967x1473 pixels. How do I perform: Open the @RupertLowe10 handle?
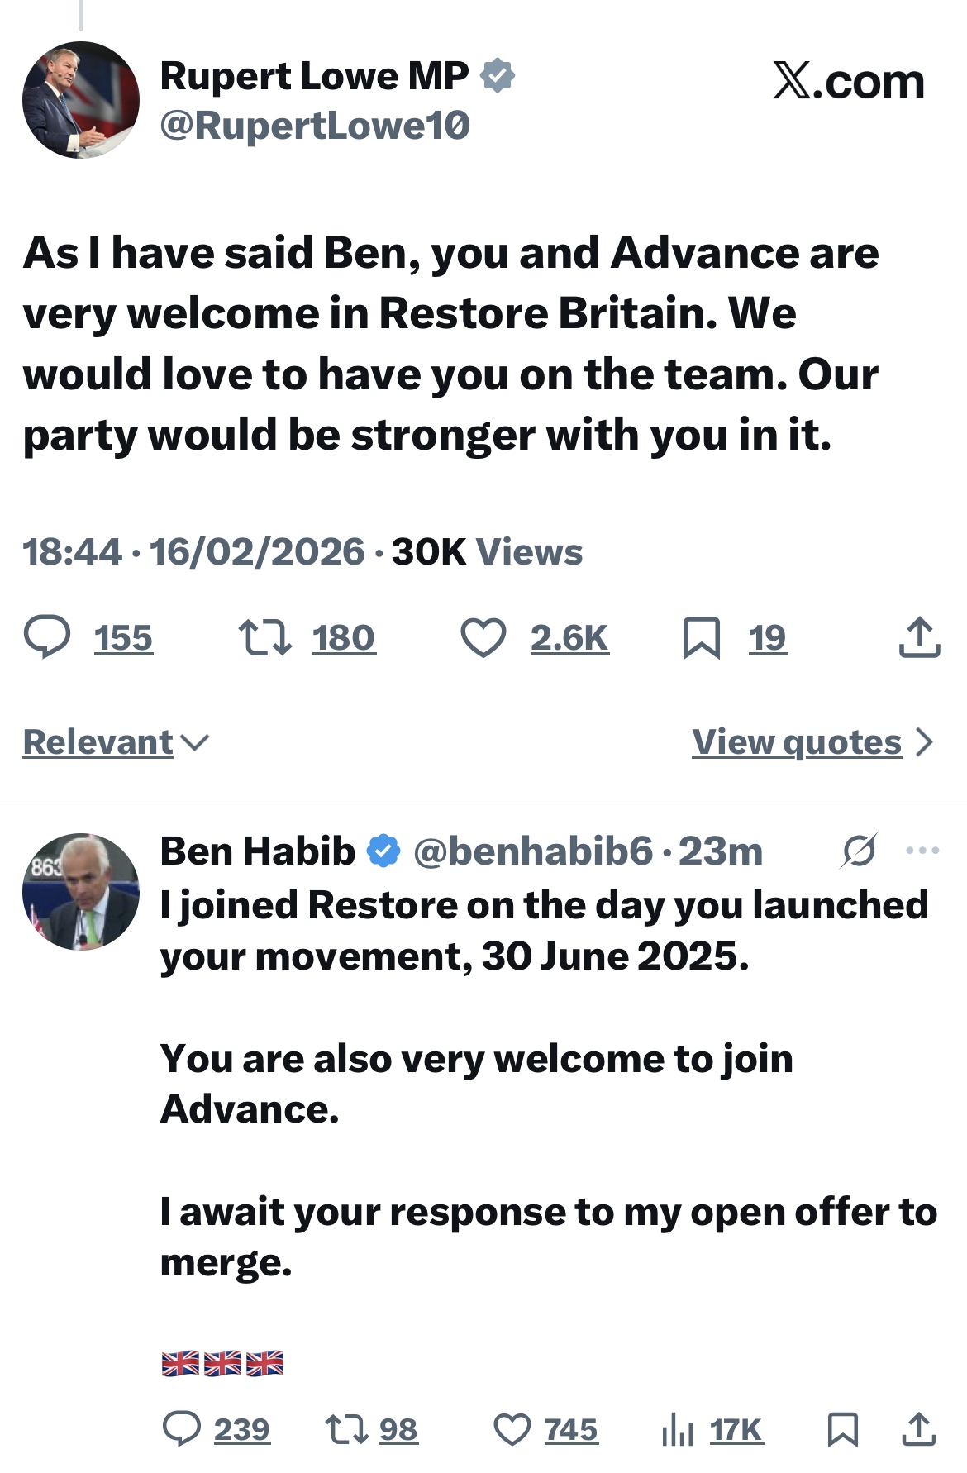(x=315, y=126)
